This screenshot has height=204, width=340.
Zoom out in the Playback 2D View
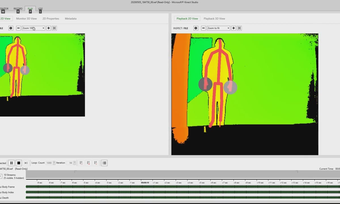[x=203, y=28]
